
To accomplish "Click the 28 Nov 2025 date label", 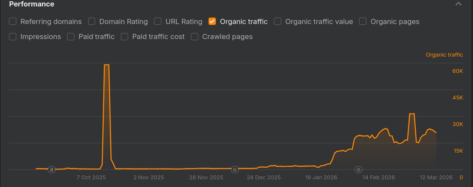I will 206,178.
